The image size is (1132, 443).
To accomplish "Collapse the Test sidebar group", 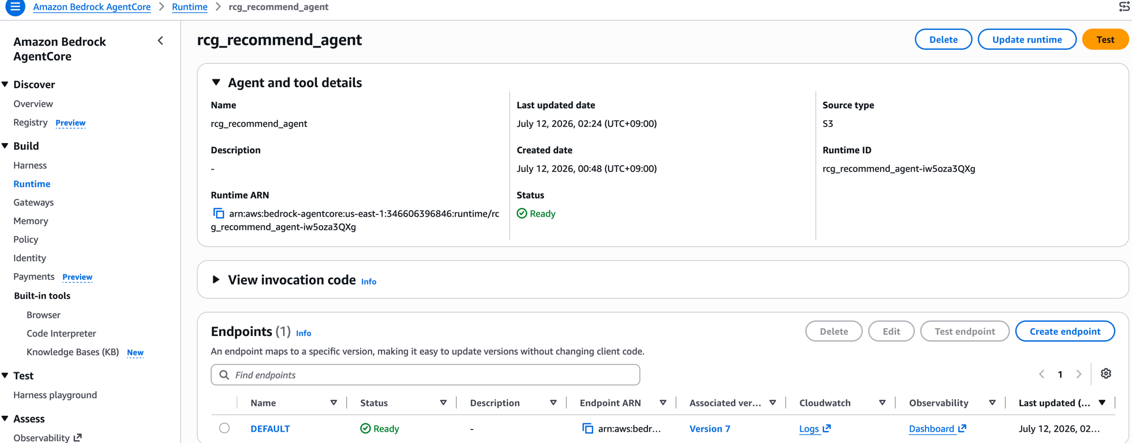I will coord(6,375).
